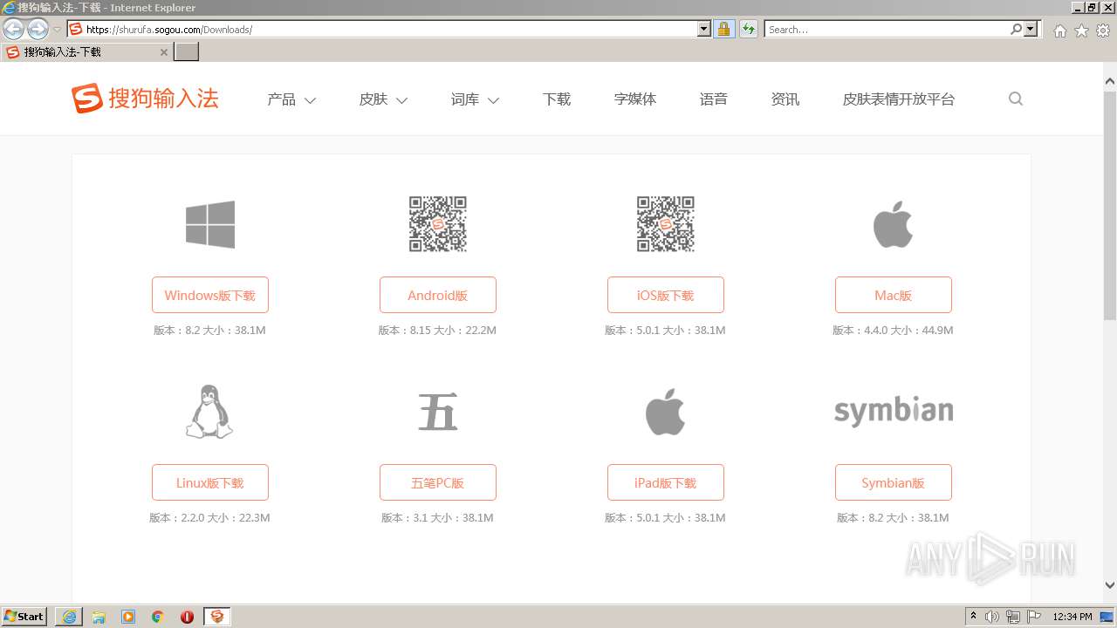1117x628 pixels.
Task: Click the Apple logo above Mac版
Action: [x=894, y=224]
